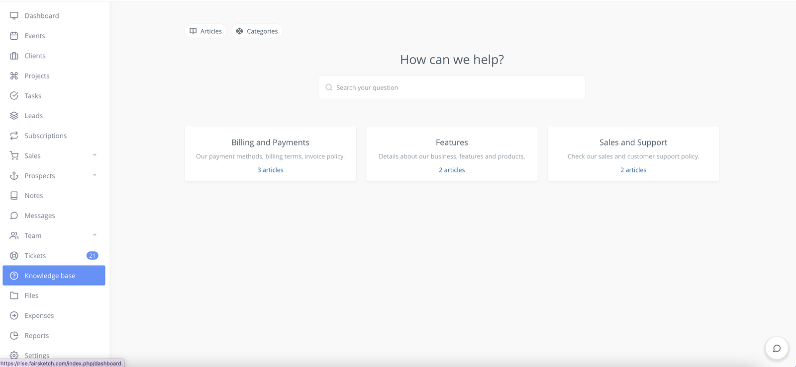Click the Expenses arrow circle icon
796x367 pixels.
[14, 315]
